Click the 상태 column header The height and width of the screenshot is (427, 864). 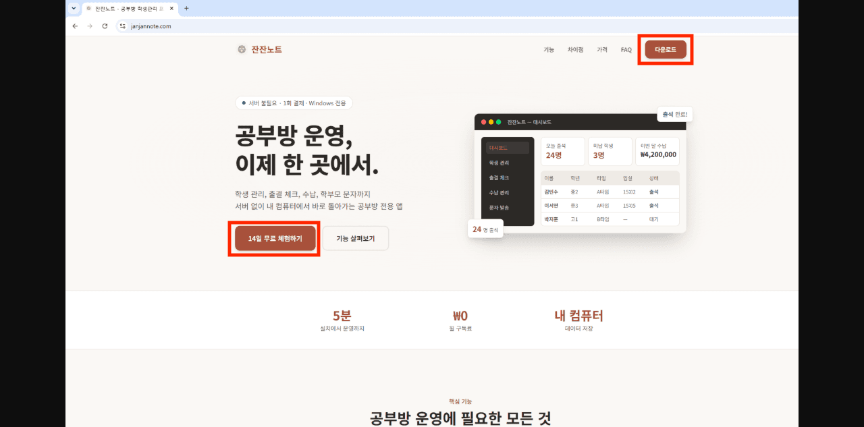pos(653,178)
